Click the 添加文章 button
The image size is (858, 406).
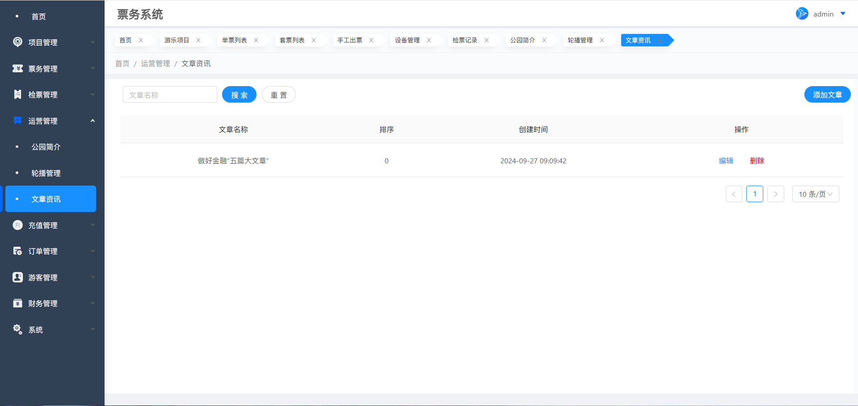(x=827, y=95)
